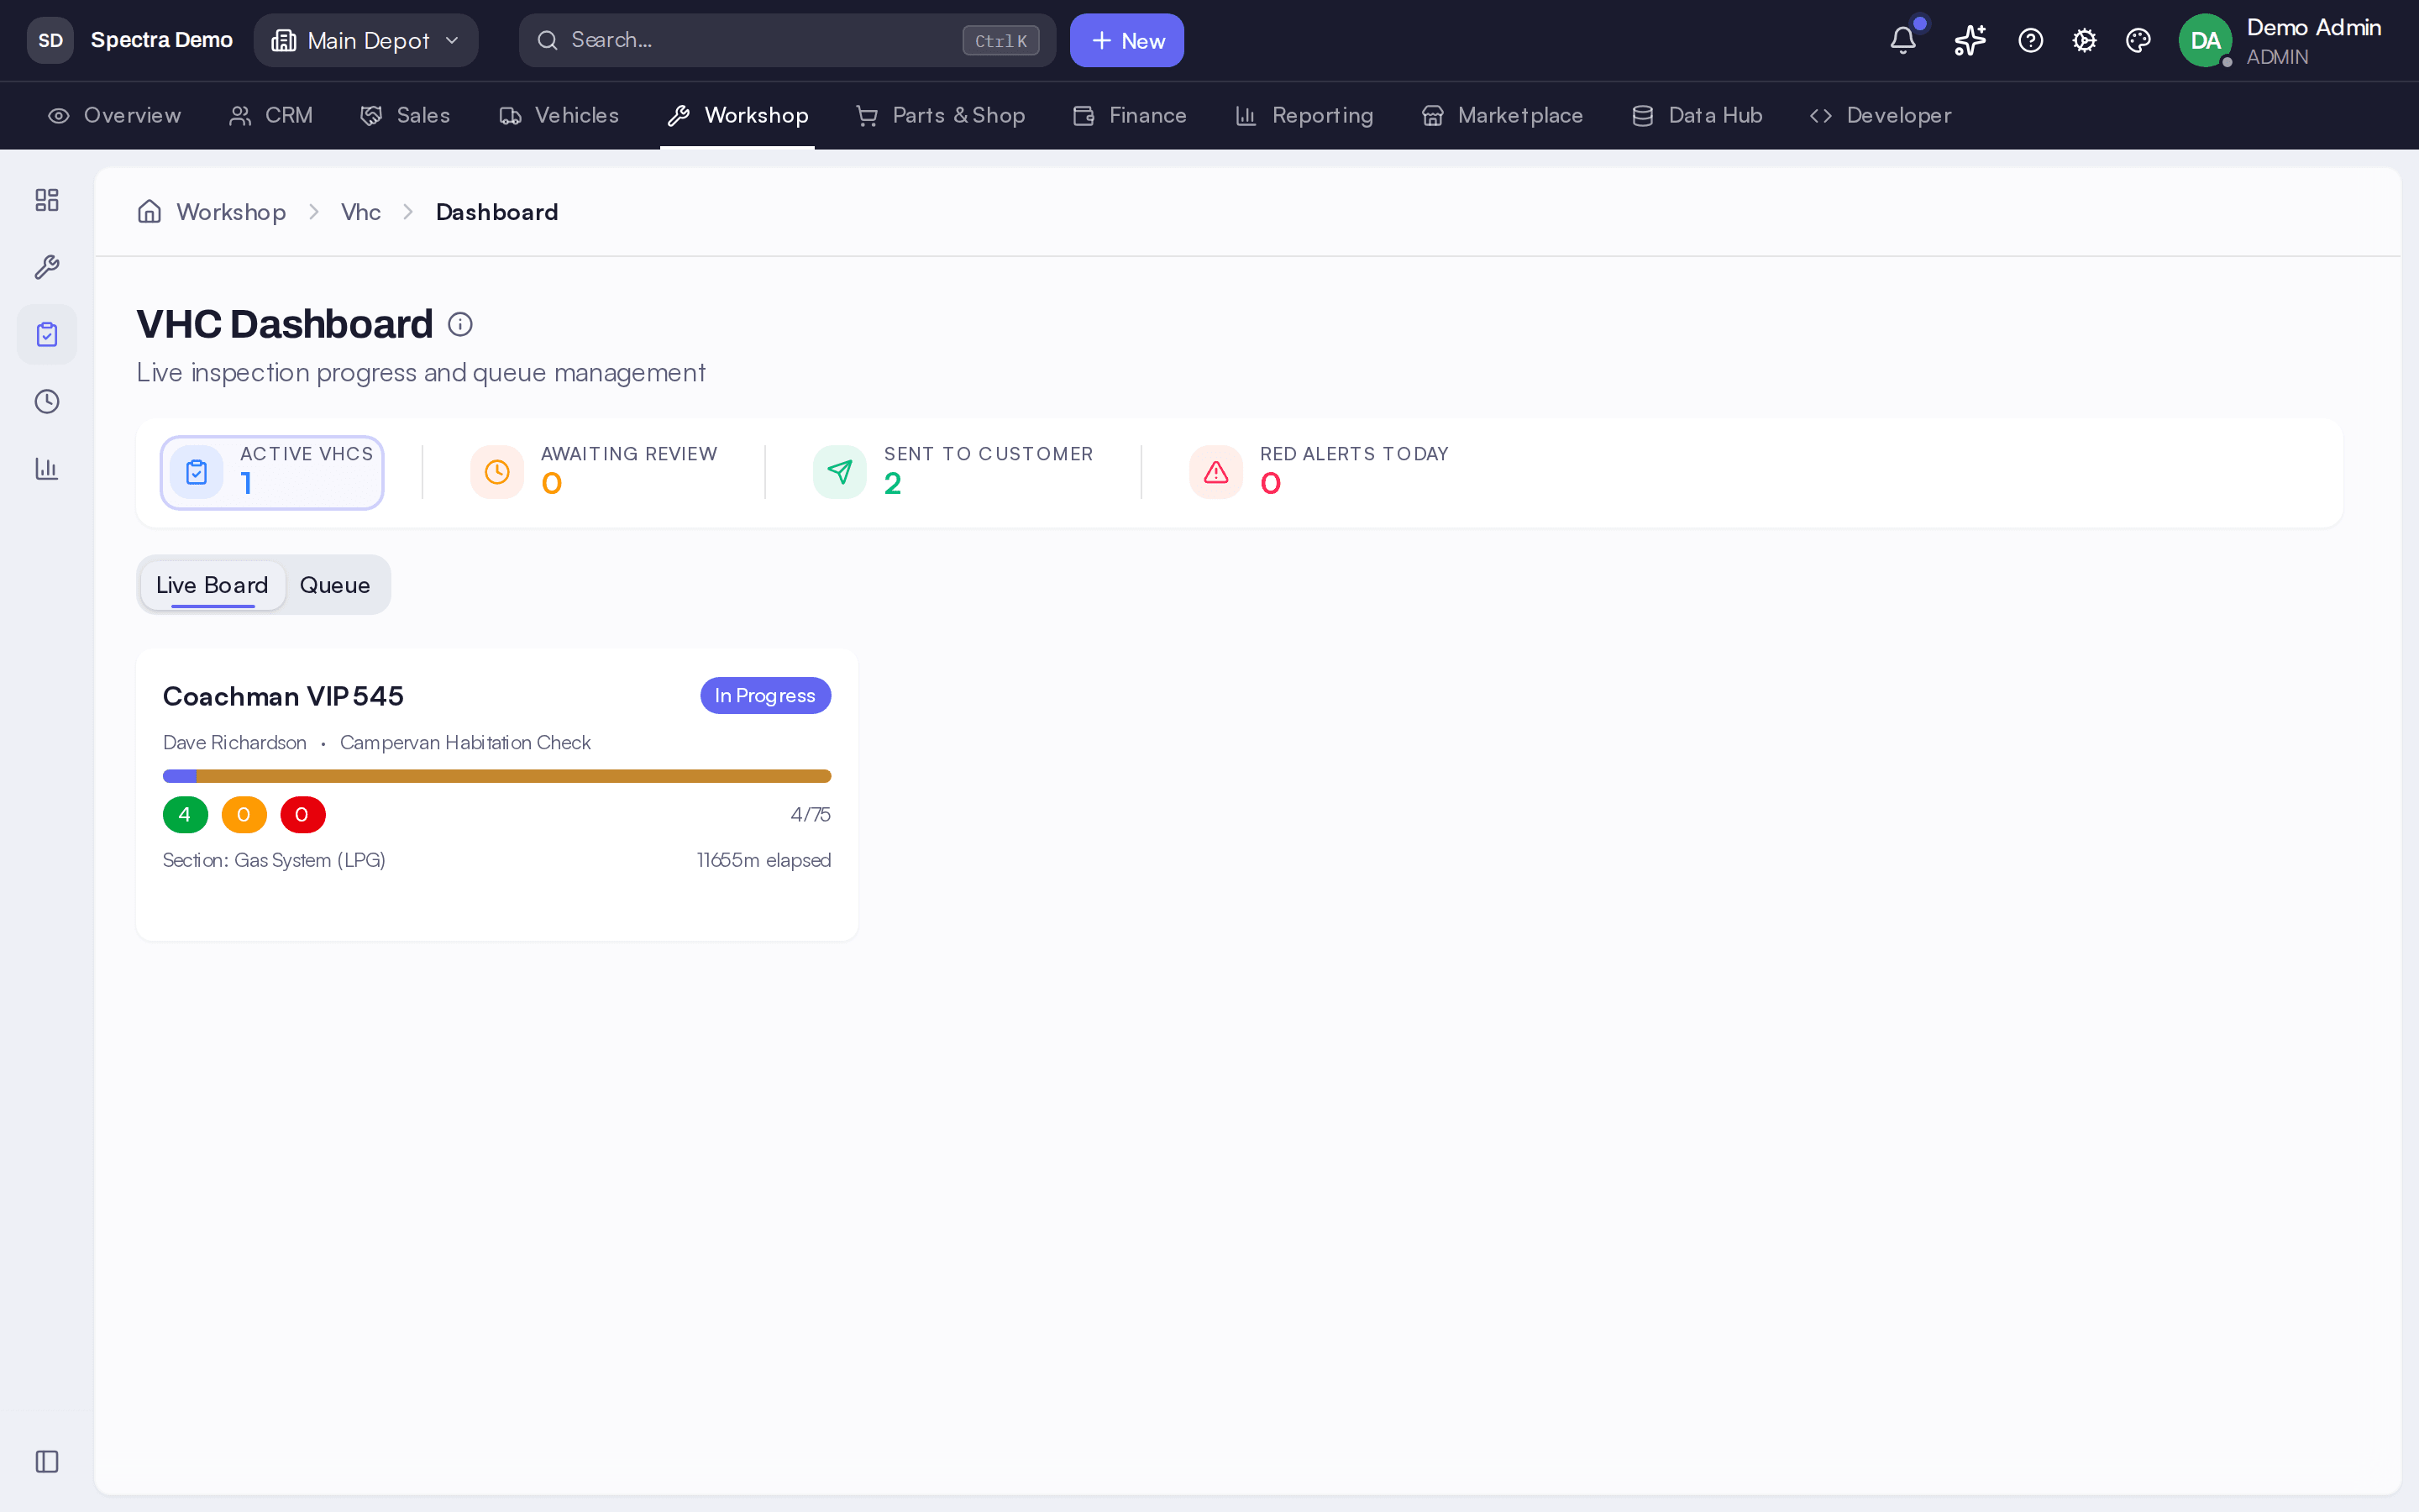The width and height of the screenshot is (2419, 1512).
Task: Click the Section: Gas System (LPG) text
Action: point(274,860)
